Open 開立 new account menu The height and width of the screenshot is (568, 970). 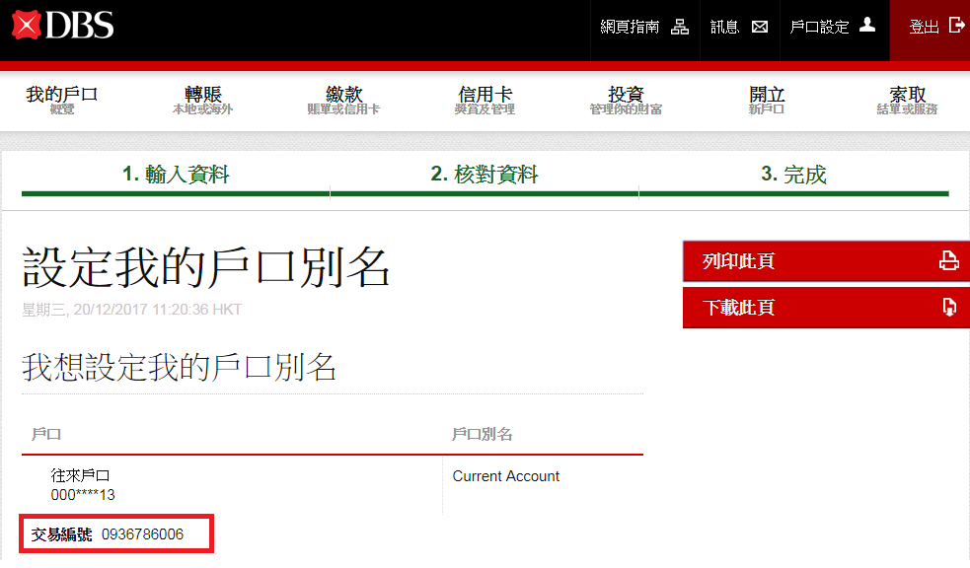click(x=767, y=100)
